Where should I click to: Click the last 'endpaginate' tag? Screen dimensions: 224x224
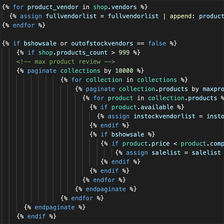coord(55,207)
